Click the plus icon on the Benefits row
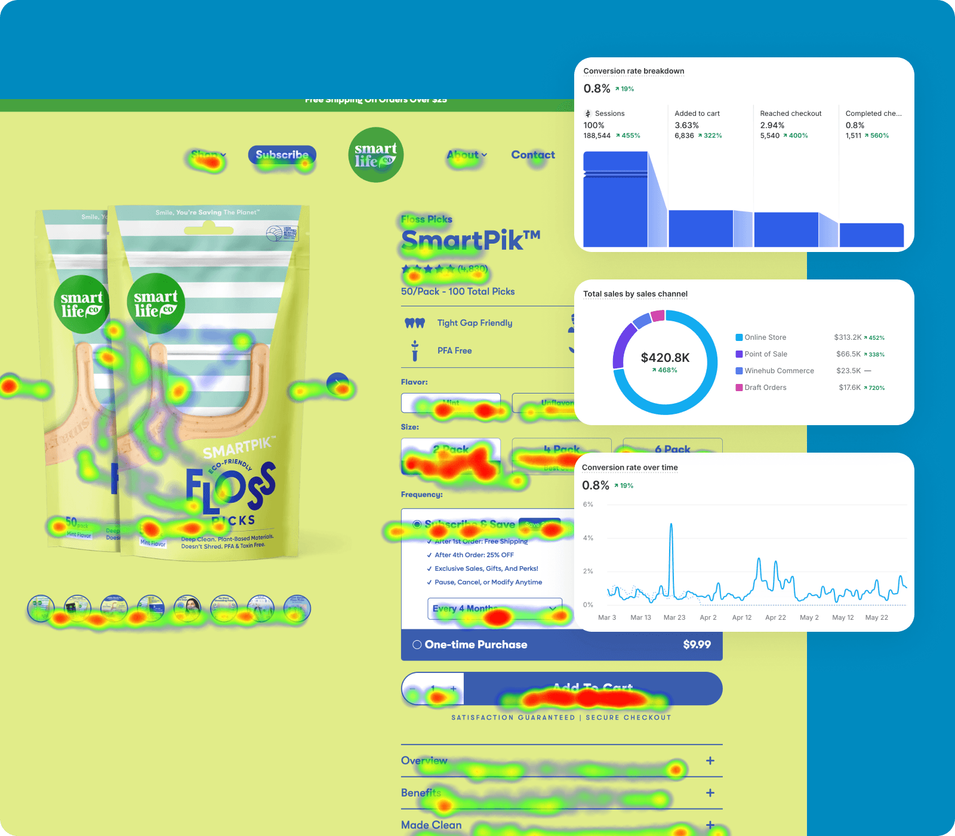The image size is (955, 836). tap(710, 793)
